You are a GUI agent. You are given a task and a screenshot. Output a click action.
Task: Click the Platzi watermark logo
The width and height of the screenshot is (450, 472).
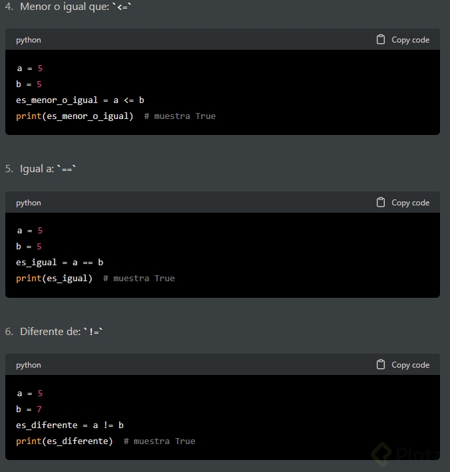405,453
